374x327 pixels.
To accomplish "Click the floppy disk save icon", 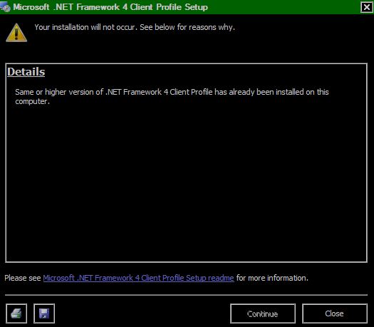I will tap(44, 313).
